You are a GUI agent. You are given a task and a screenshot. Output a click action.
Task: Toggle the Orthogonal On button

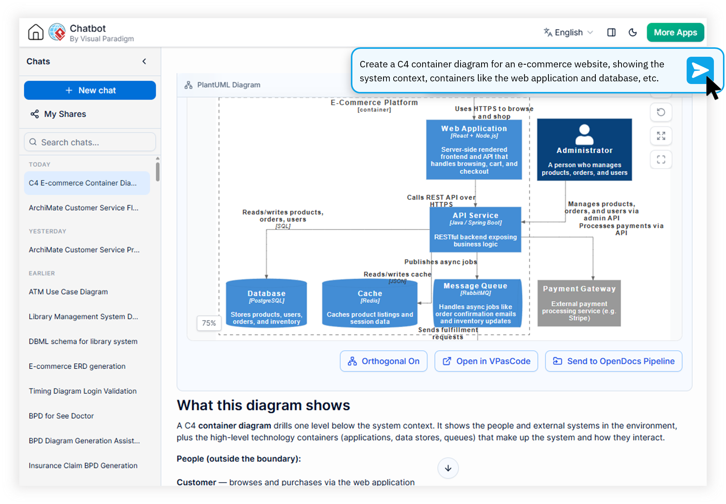(x=383, y=361)
